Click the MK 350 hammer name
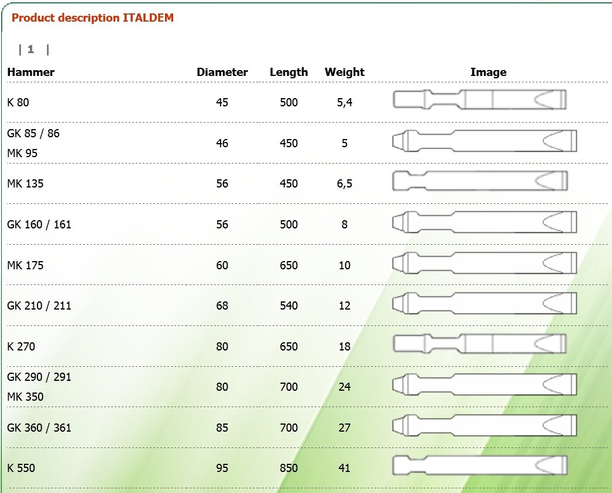Image resolution: width=612 pixels, height=493 pixels. tap(25, 397)
